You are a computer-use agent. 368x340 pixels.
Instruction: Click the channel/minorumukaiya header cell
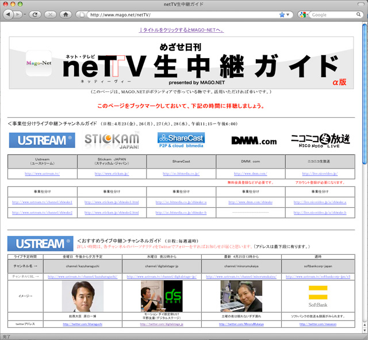click(241, 266)
